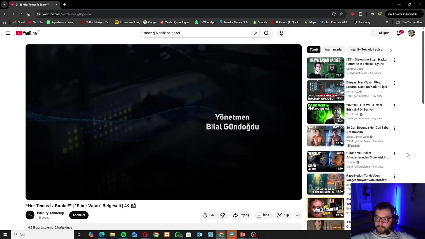425x239 pixels.
Task: Open YouTube account avatar menu
Action: click(411, 33)
